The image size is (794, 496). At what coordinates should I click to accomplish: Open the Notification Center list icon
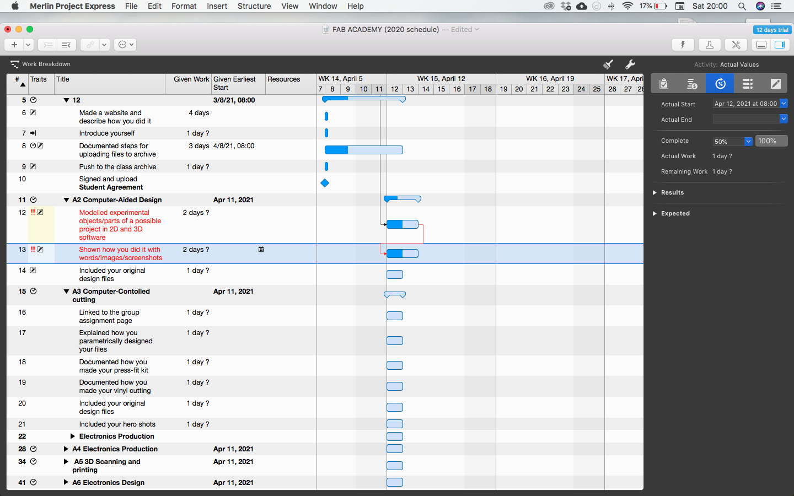pyautogui.click(x=776, y=6)
